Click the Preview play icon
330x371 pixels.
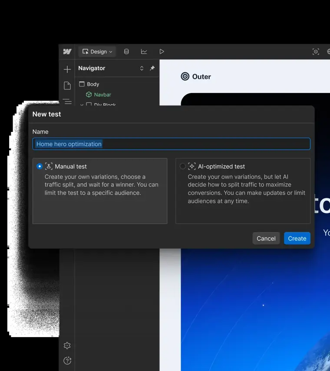tap(162, 52)
